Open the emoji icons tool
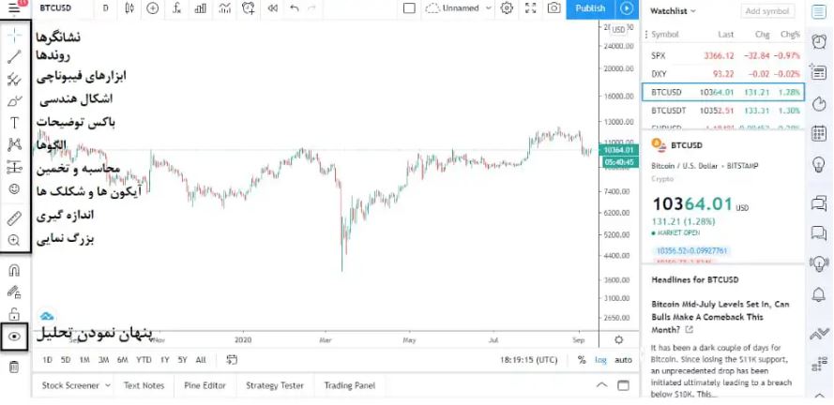 point(14,188)
